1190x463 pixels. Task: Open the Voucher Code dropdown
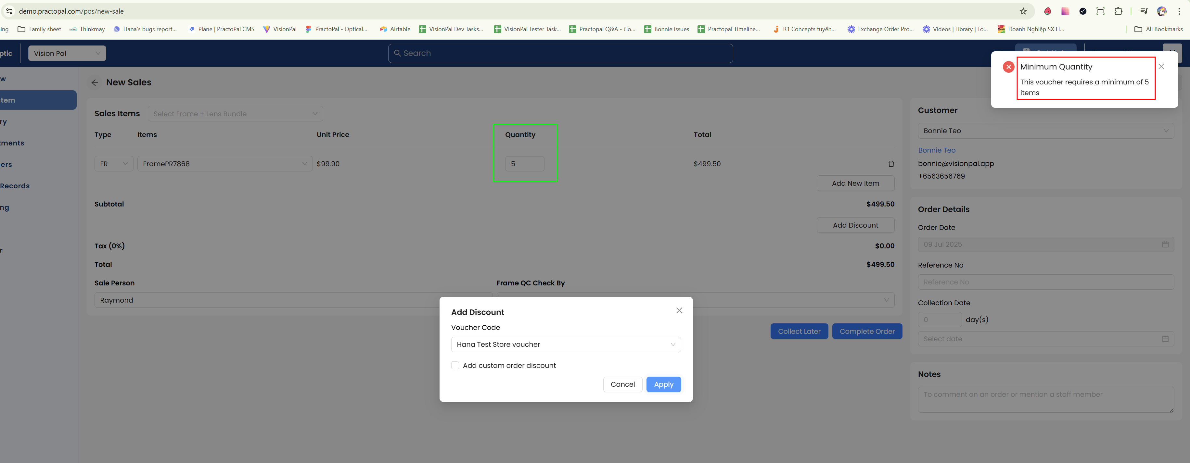coord(565,344)
